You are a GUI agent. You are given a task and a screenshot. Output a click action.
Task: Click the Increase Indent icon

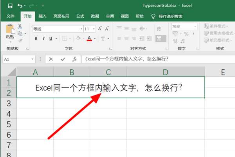[149, 38]
